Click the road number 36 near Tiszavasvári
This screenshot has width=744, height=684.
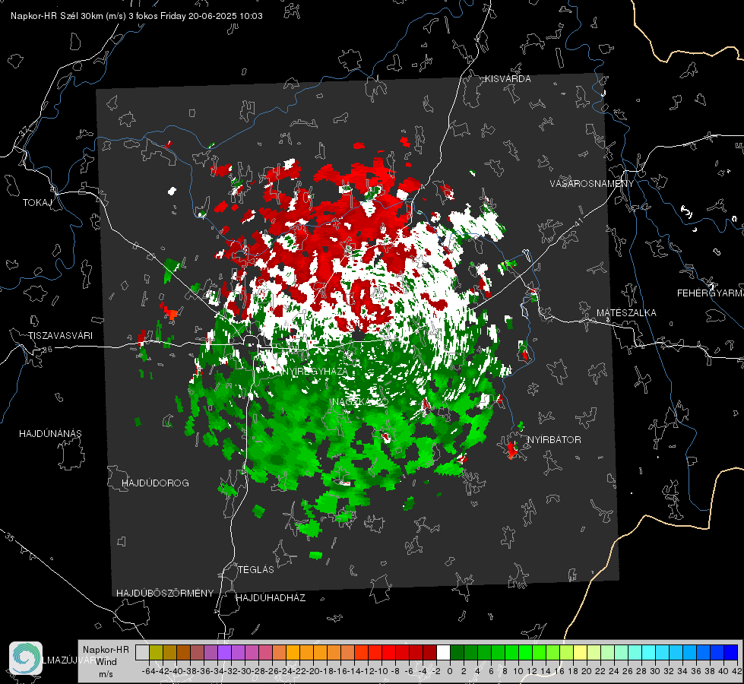pyautogui.click(x=47, y=350)
